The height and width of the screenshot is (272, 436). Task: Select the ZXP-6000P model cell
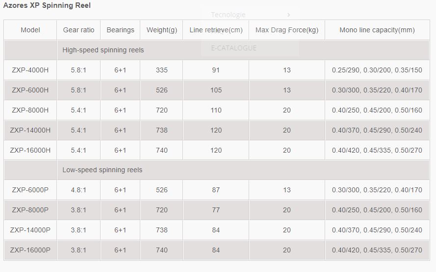click(x=30, y=190)
